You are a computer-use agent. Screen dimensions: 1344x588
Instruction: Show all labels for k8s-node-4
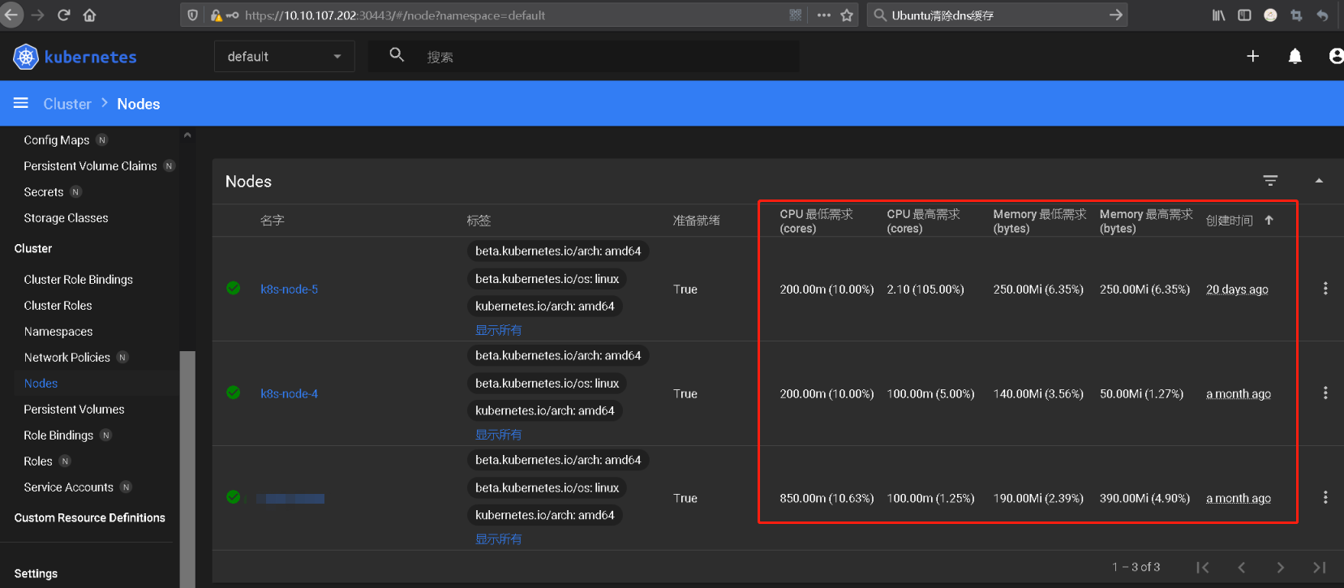[498, 435]
